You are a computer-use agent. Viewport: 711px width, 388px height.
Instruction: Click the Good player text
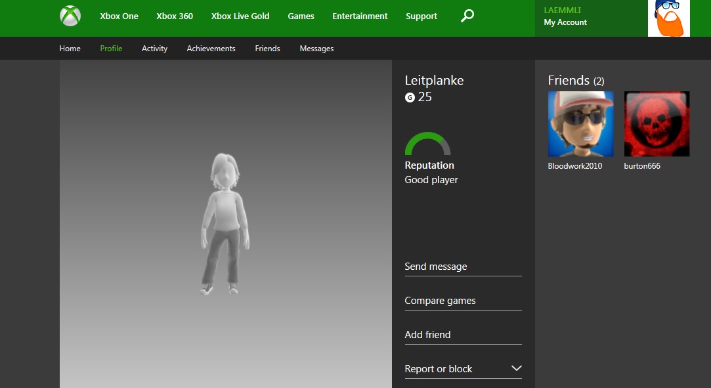click(431, 180)
